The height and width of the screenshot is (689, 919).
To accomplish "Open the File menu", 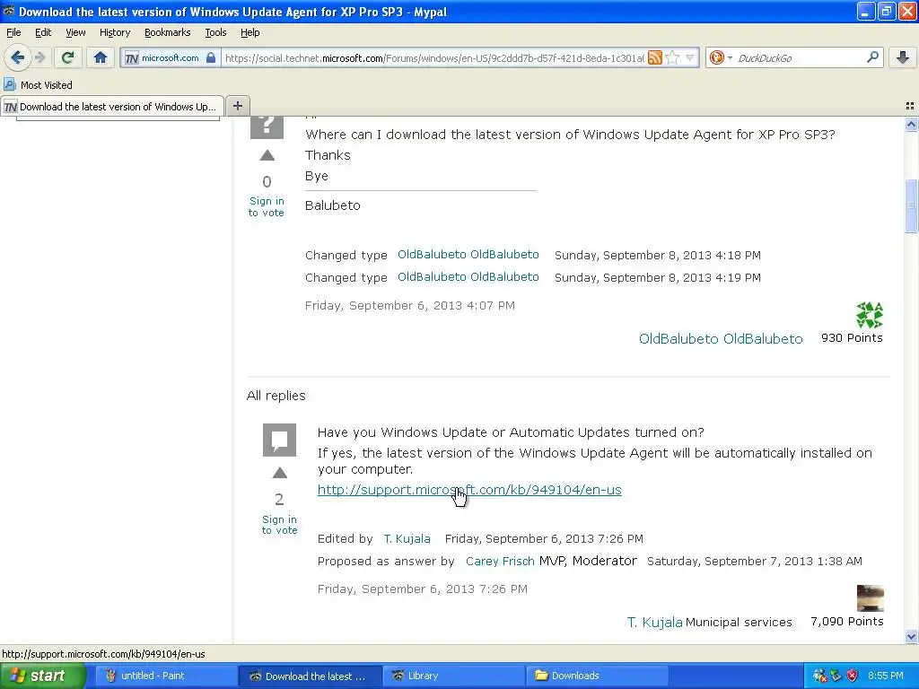I will click(x=13, y=32).
